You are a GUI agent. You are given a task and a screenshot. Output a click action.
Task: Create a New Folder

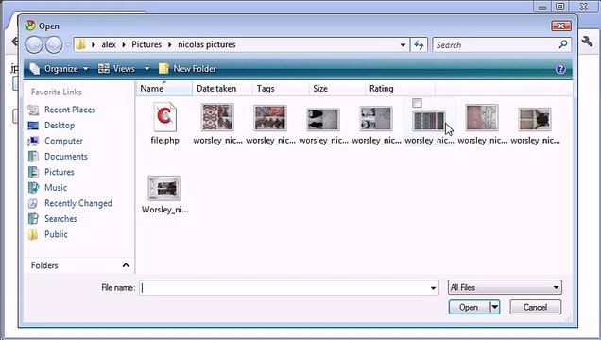[x=187, y=69]
